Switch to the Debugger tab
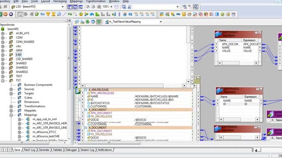The image size is (282, 158). click(x=71, y=150)
